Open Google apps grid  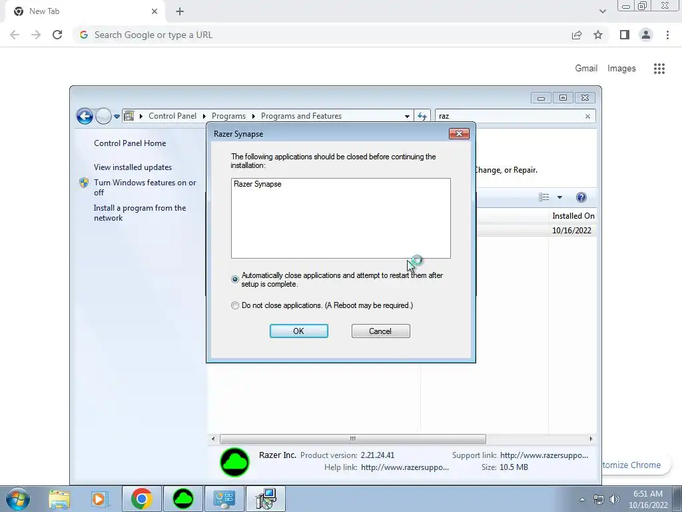point(659,69)
